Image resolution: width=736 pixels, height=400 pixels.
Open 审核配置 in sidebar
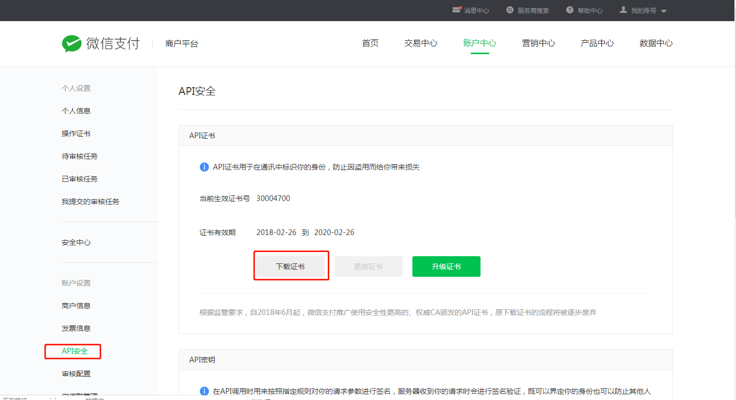pos(76,374)
